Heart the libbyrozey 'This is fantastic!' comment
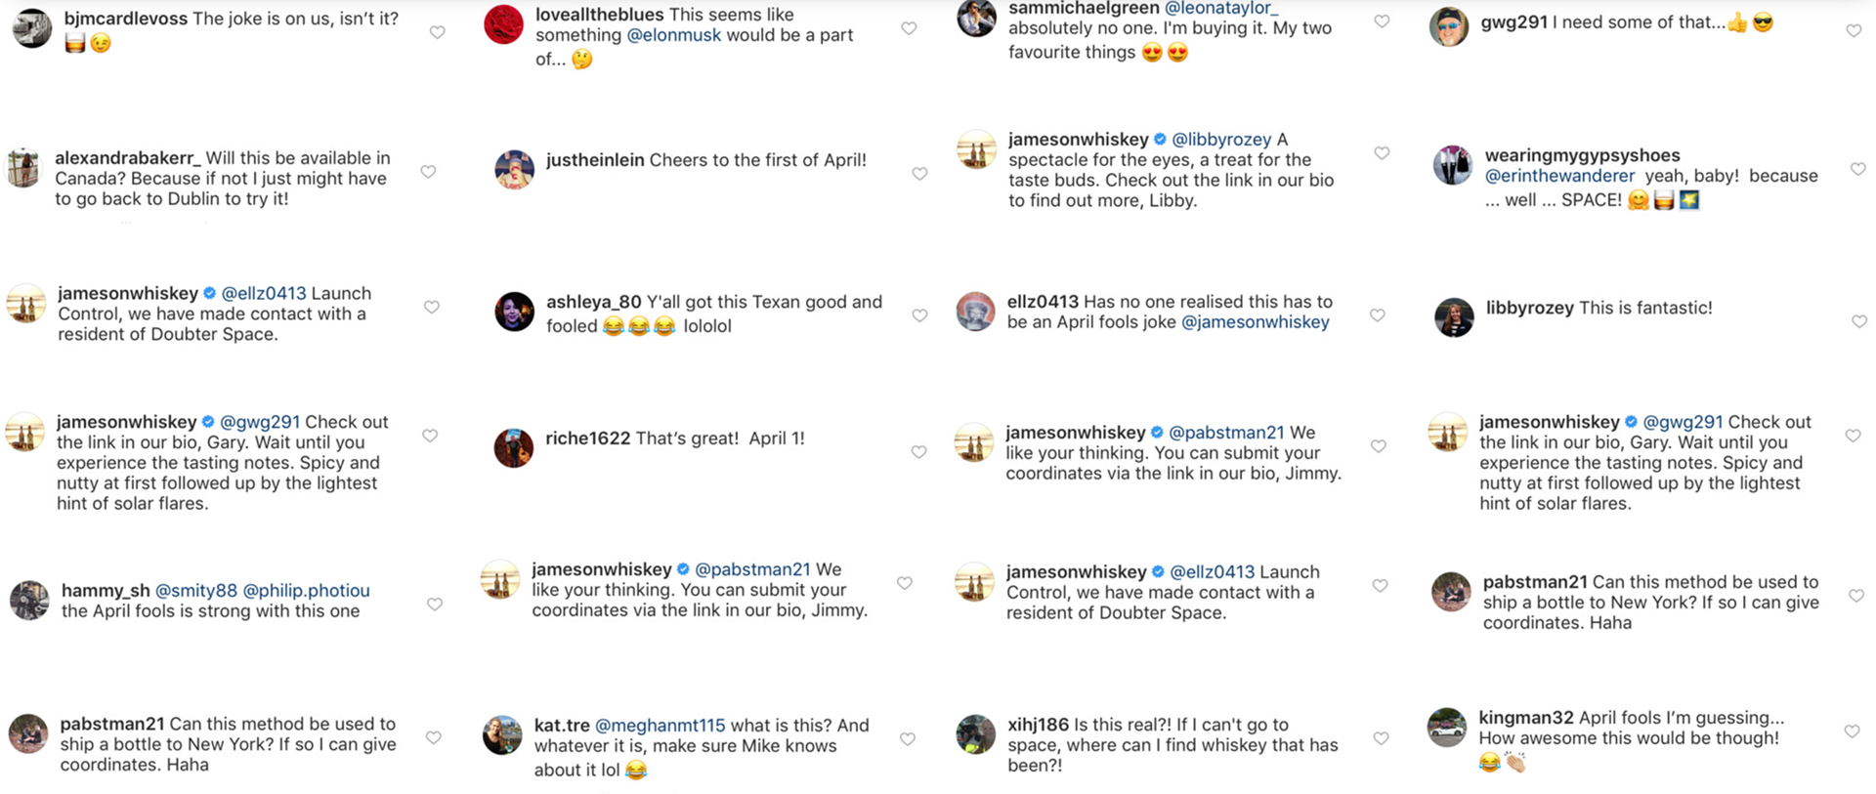The width and height of the screenshot is (1876, 794). [x=1858, y=321]
